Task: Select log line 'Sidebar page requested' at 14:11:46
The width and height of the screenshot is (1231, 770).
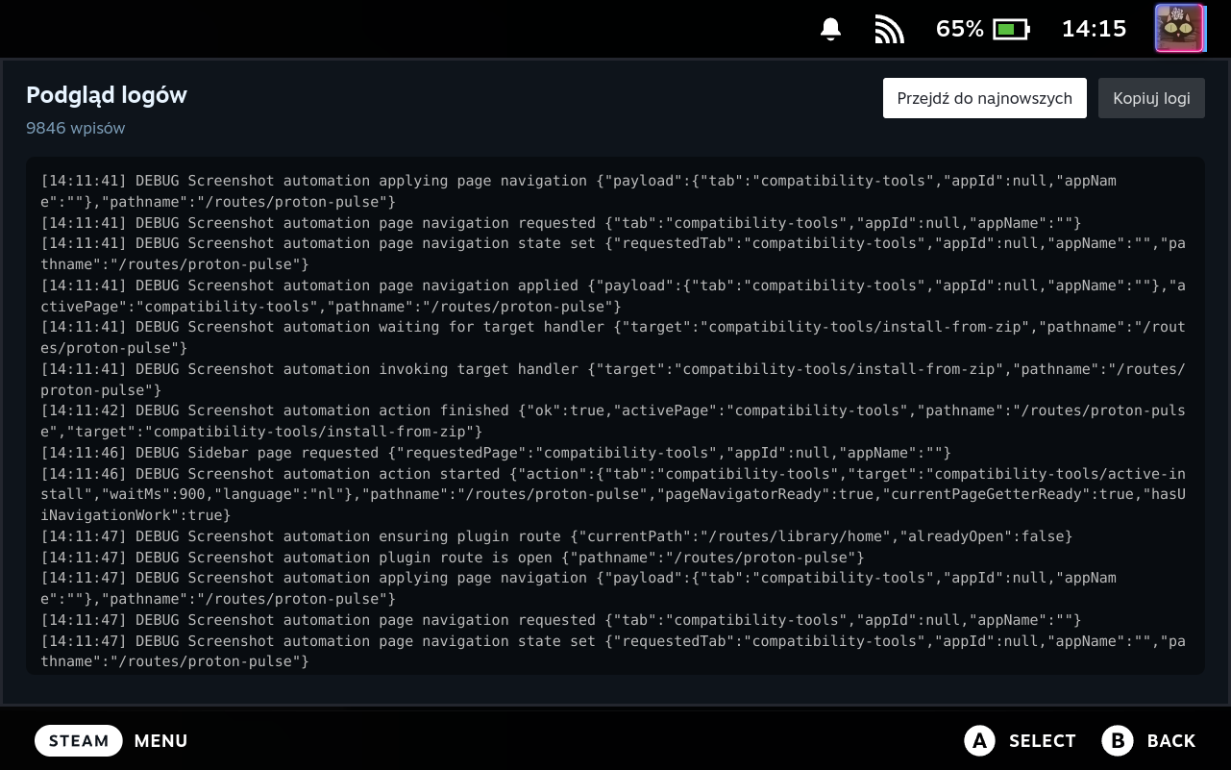Action: [496, 453]
